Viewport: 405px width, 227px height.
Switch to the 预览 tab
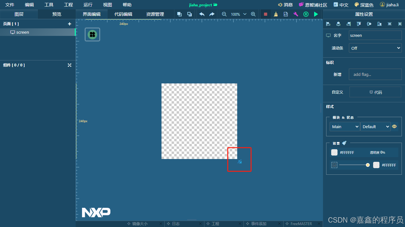click(x=57, y=14)
